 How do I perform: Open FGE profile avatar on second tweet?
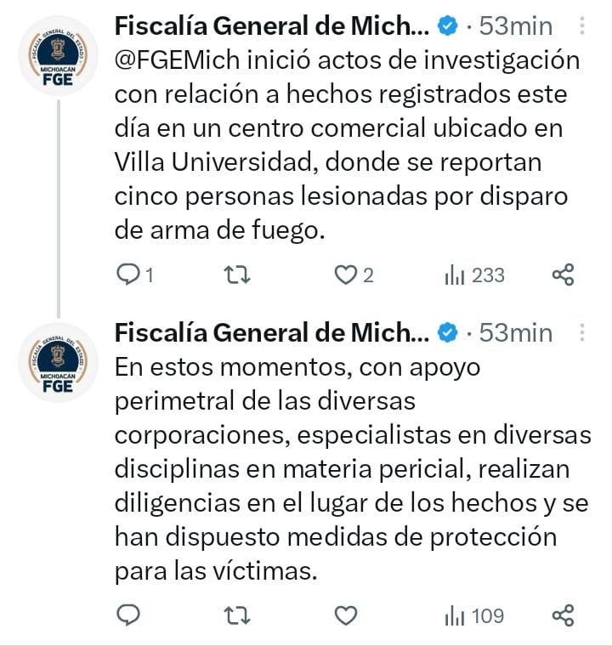pyautogui.click(x=58, y=362)
